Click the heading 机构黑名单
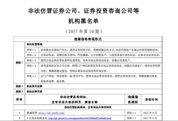This screenshot has width=178, height=121. coord(83,21)
